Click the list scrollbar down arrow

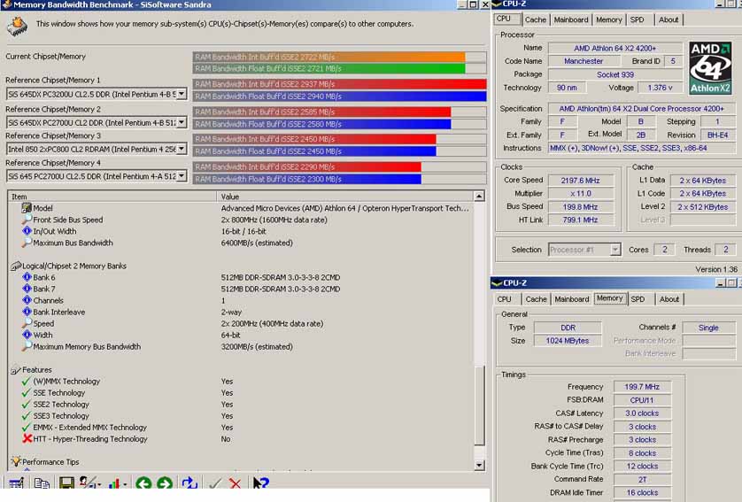[x=479, y=465]
